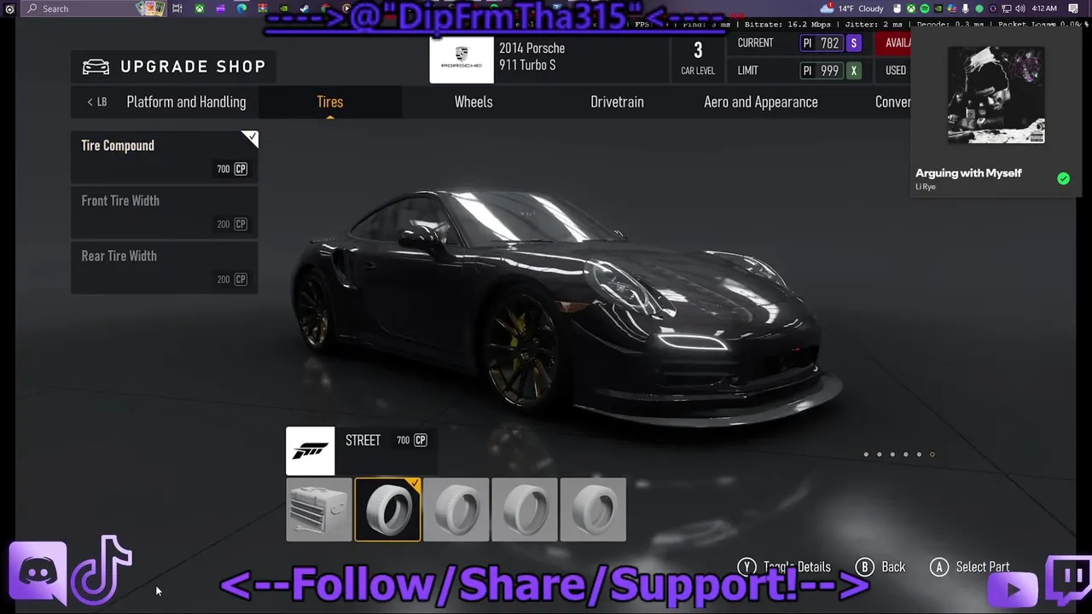Image resolution: width=1092 pixels, height=614 pixels.
Task: Click the limit PI 999 X badge
Action: tap(830, 71)
